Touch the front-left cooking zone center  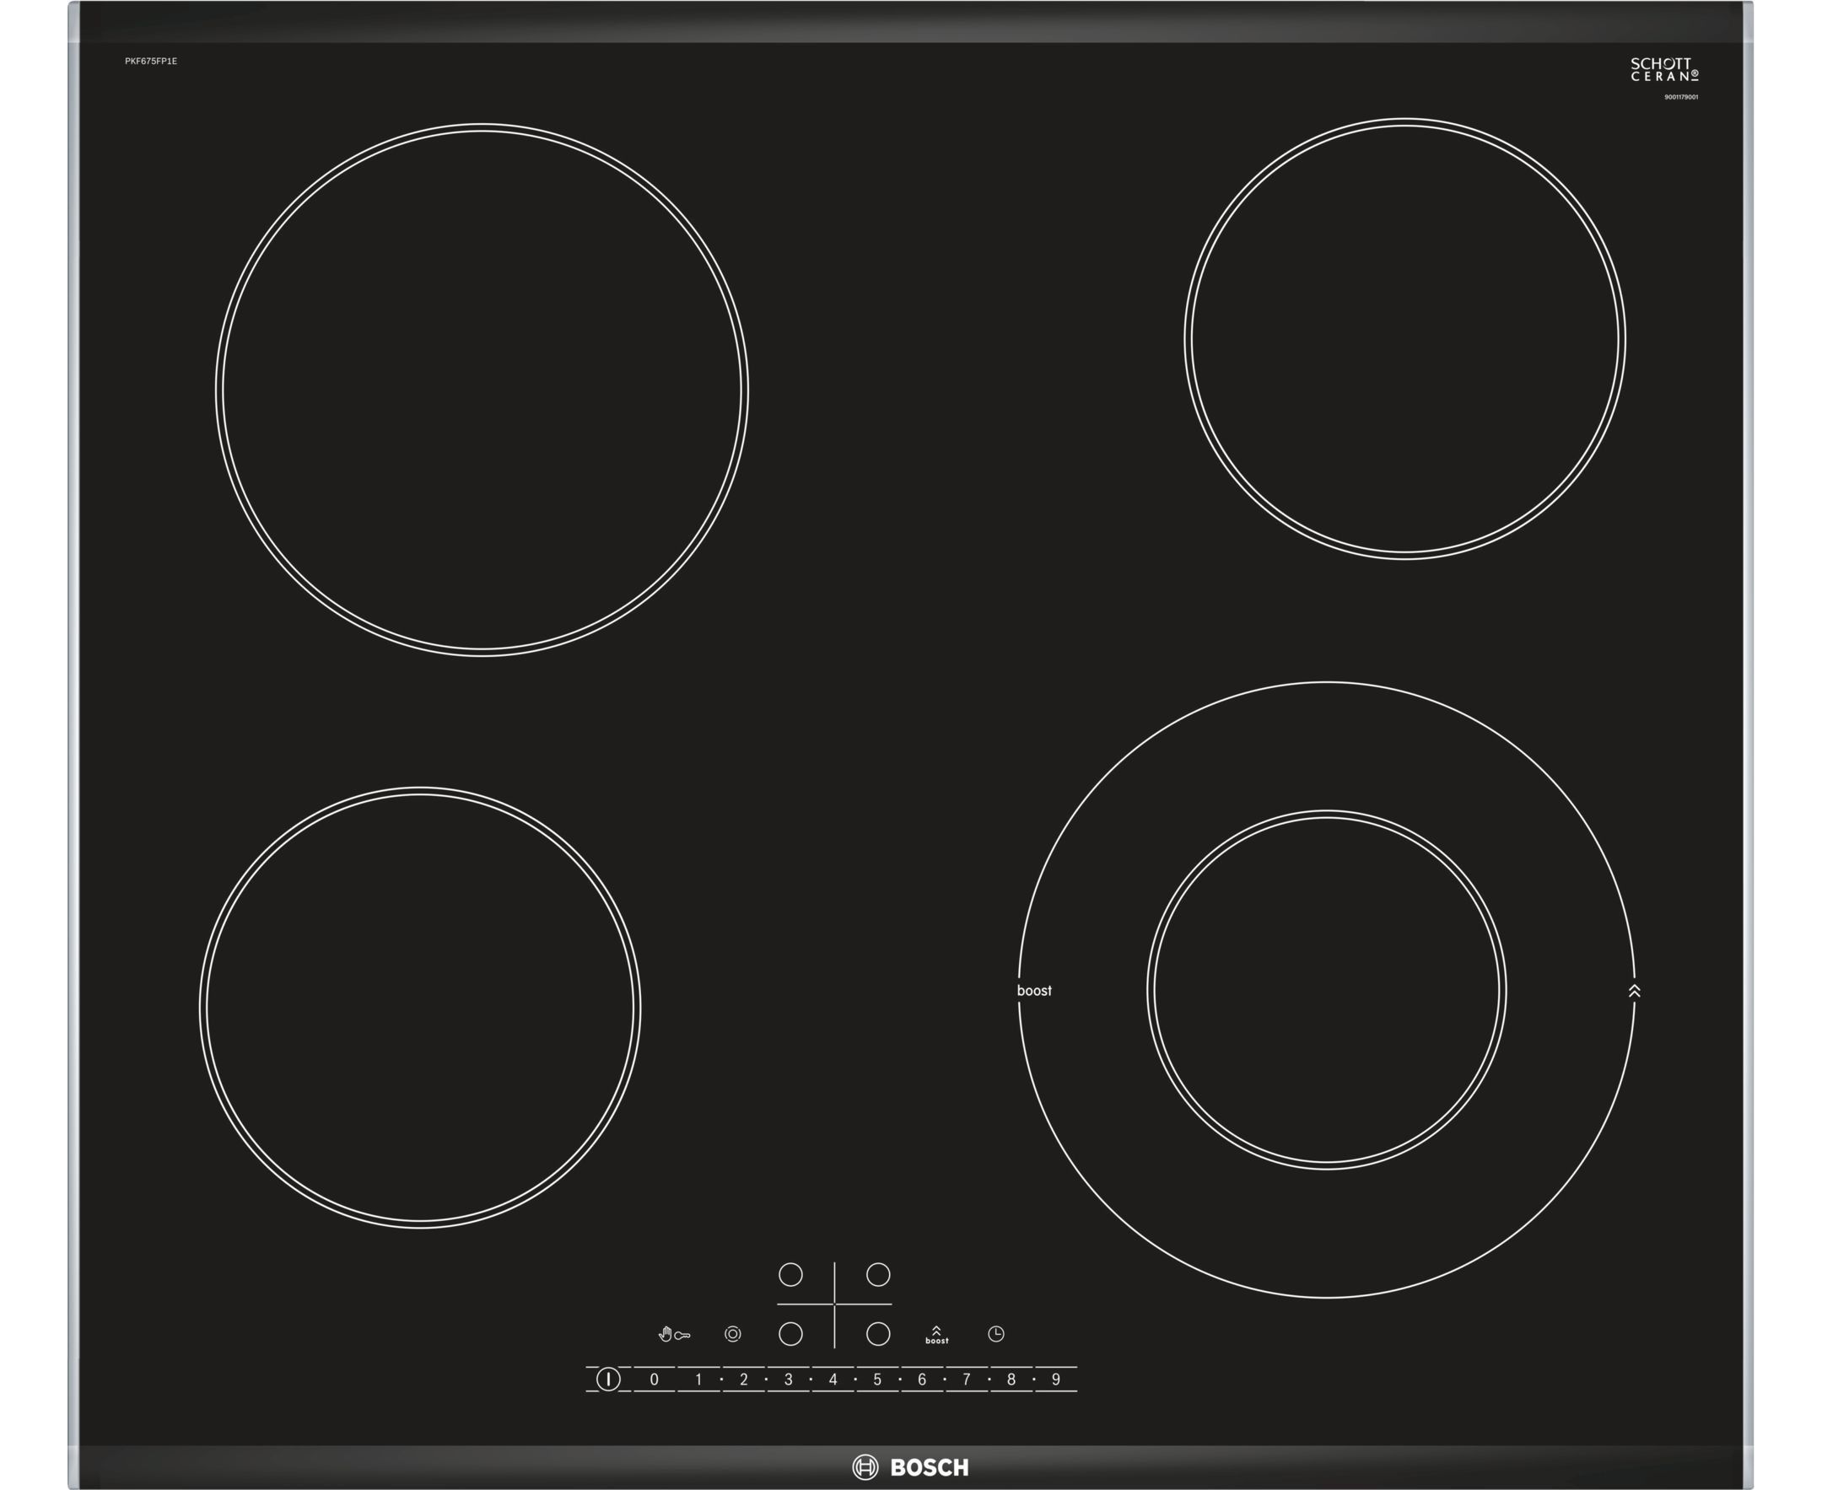click(420, 1007)
